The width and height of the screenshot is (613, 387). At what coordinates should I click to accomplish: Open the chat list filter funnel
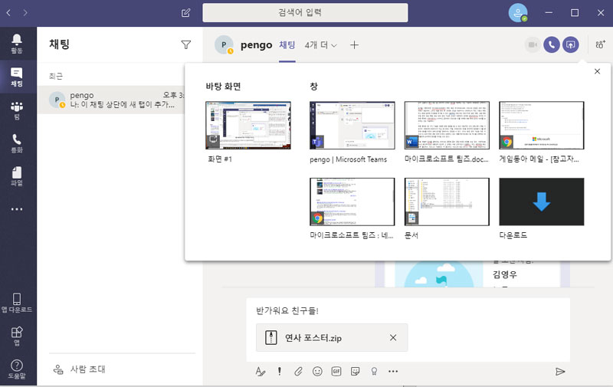(186, 44)
